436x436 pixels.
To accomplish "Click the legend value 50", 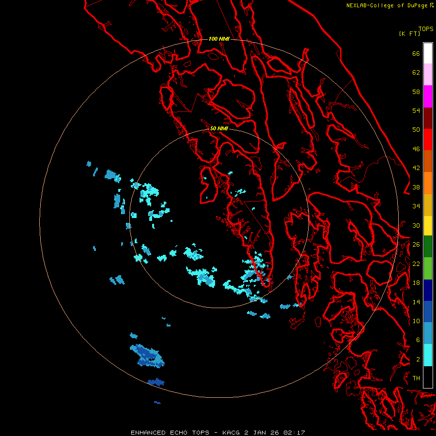I will coord(416,130).
